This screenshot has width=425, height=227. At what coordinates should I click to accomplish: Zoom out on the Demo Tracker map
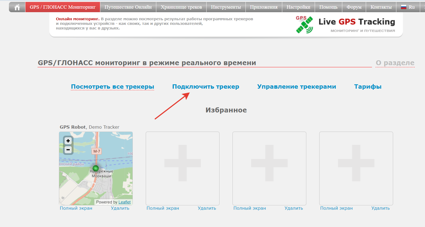68,150
